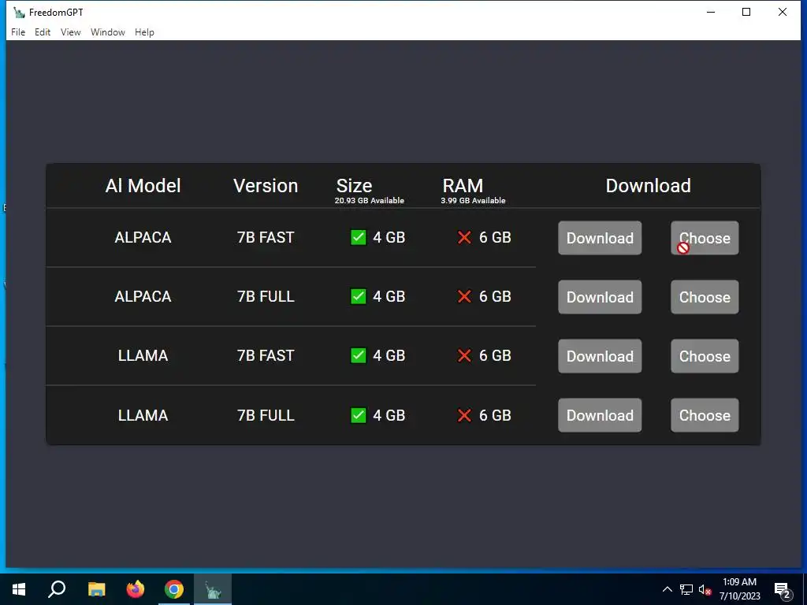Open the Window menu
This screenshot has width=807, height=605.
click(x=107, y=32)
